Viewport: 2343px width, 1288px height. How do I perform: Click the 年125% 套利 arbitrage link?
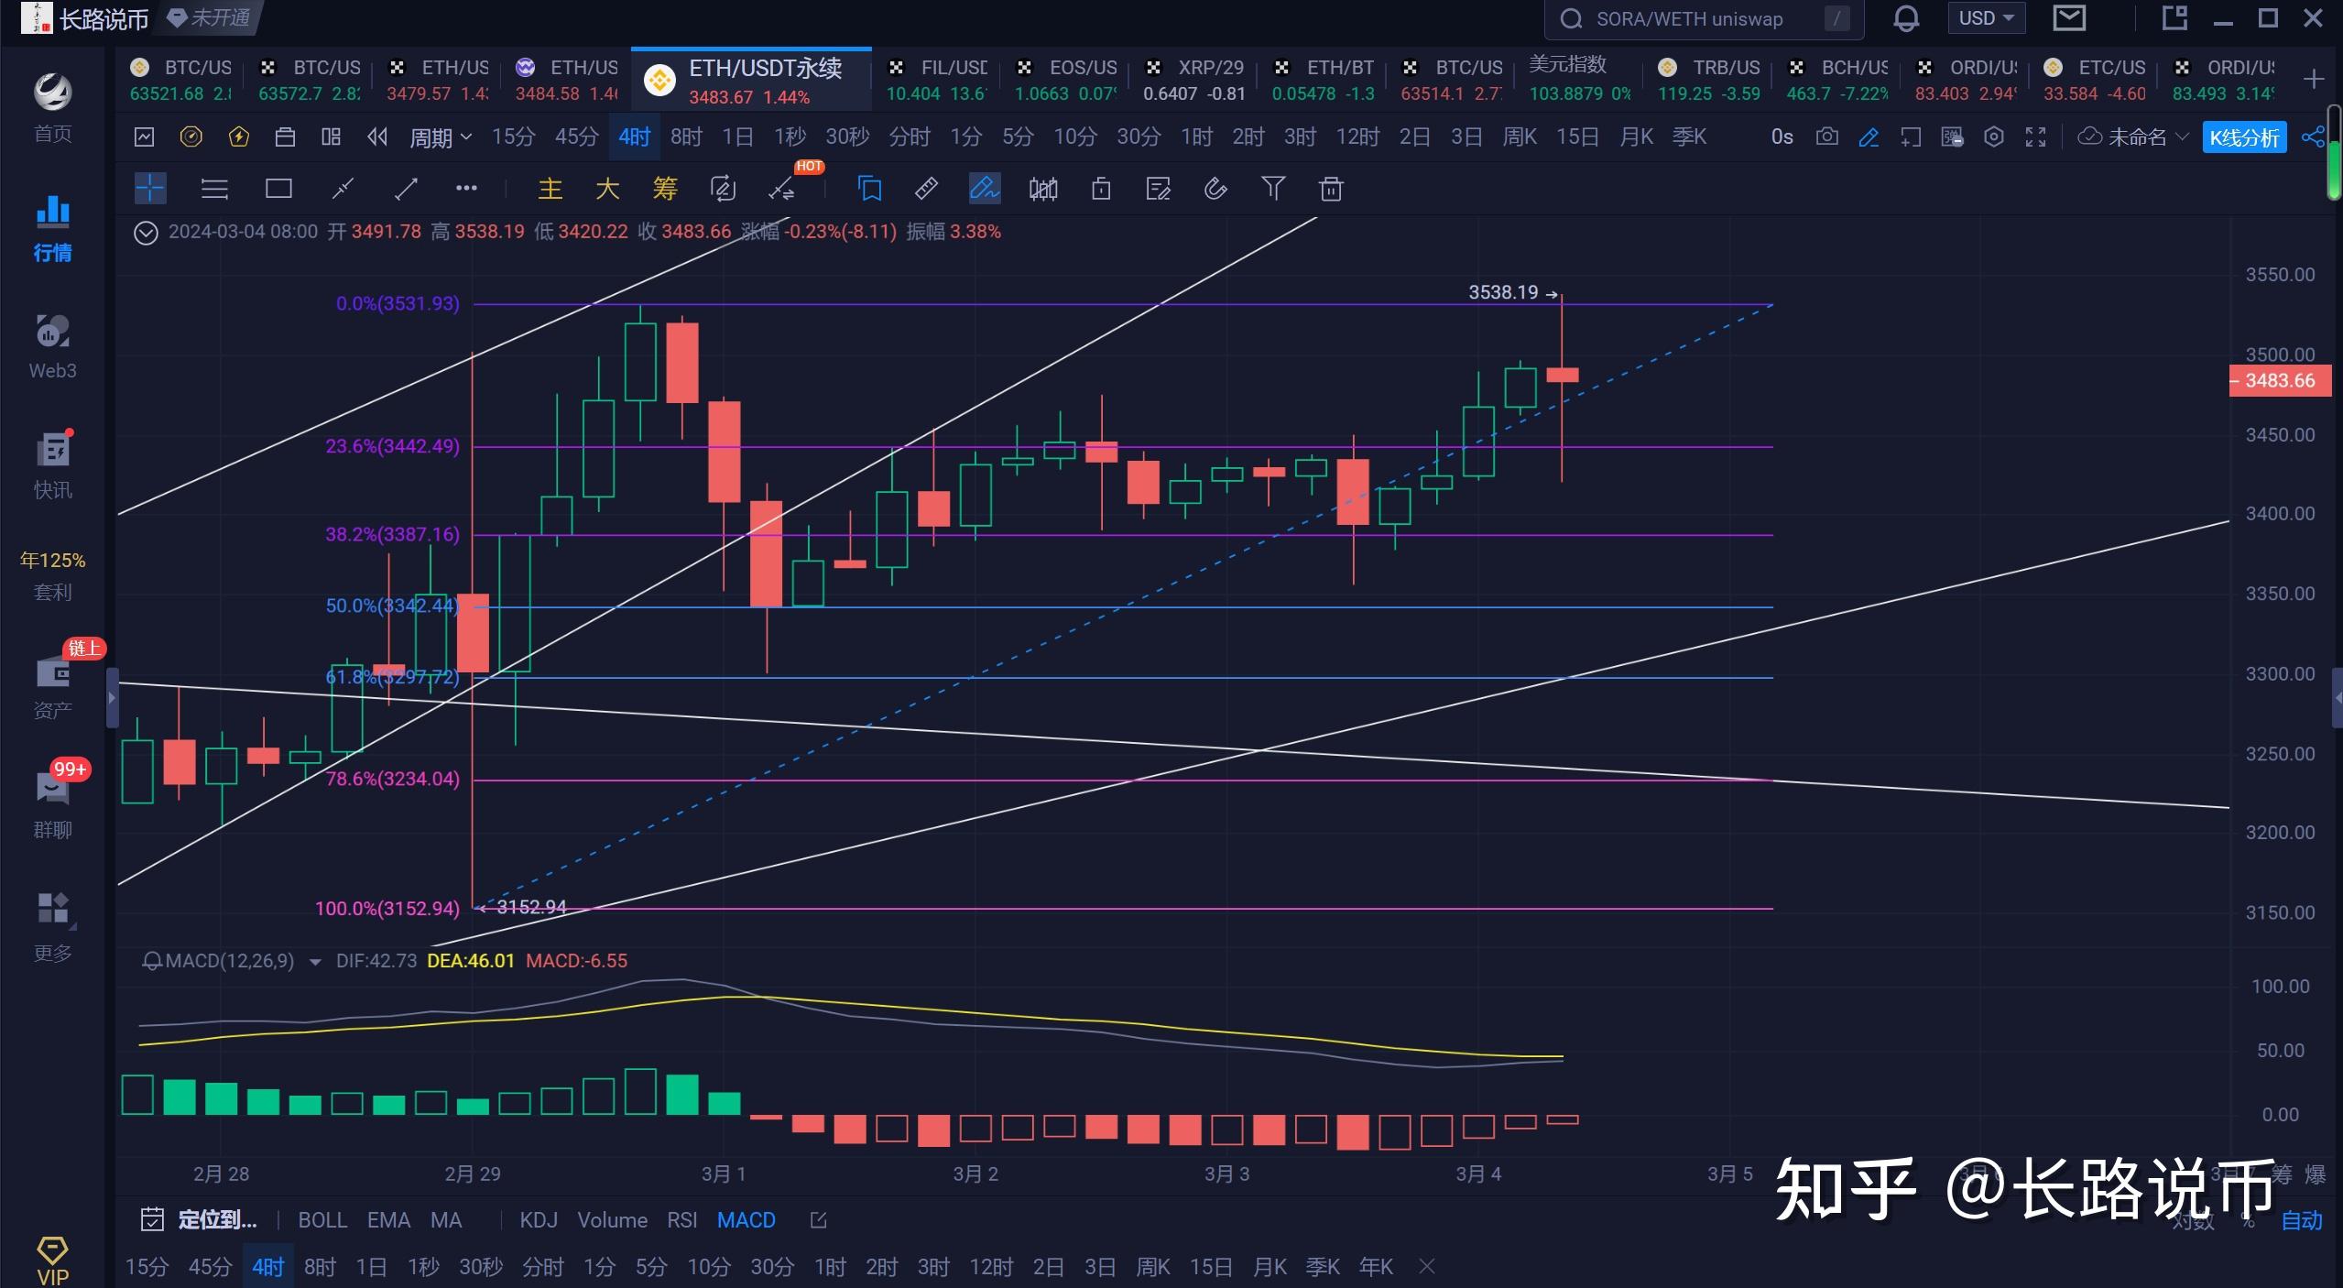click(52, 576)
